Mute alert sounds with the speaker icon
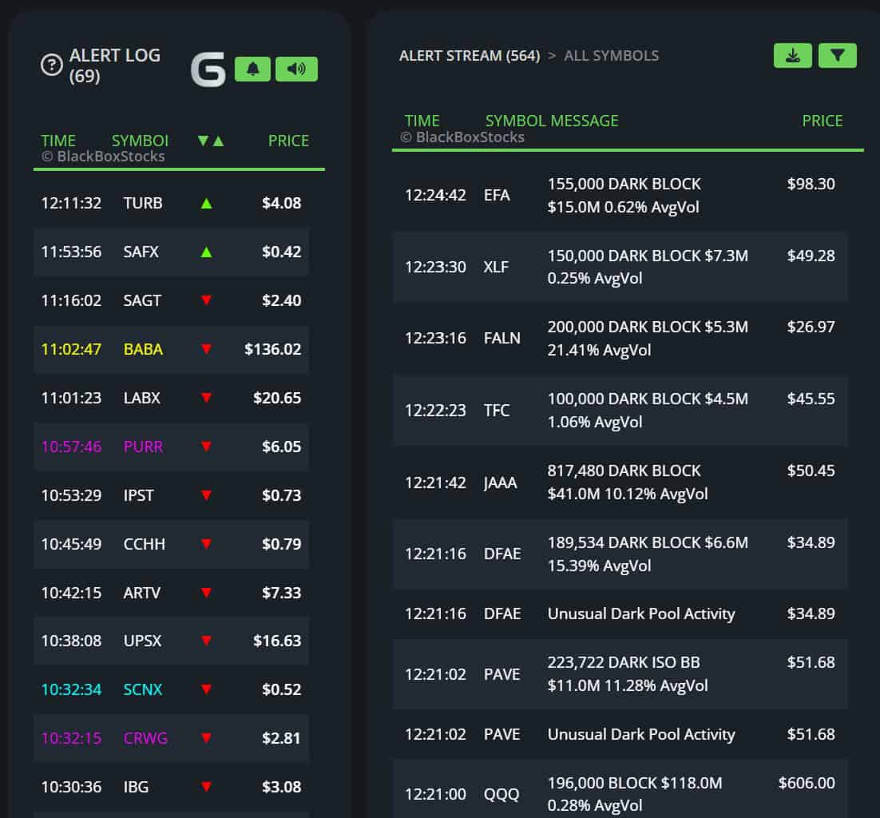 pos(295,69)
